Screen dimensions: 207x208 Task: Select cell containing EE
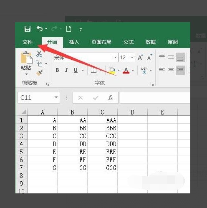pos(73,152)
